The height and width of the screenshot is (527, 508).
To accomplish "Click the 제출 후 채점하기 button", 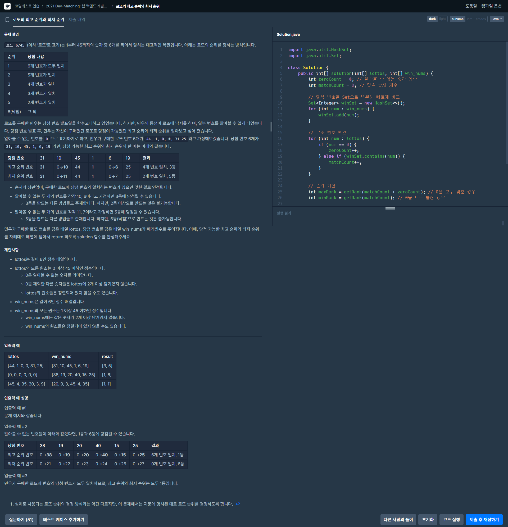I will (x=484, y=520).
